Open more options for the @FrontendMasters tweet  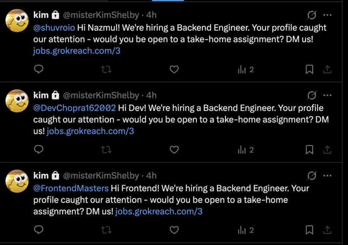point(327,176)
